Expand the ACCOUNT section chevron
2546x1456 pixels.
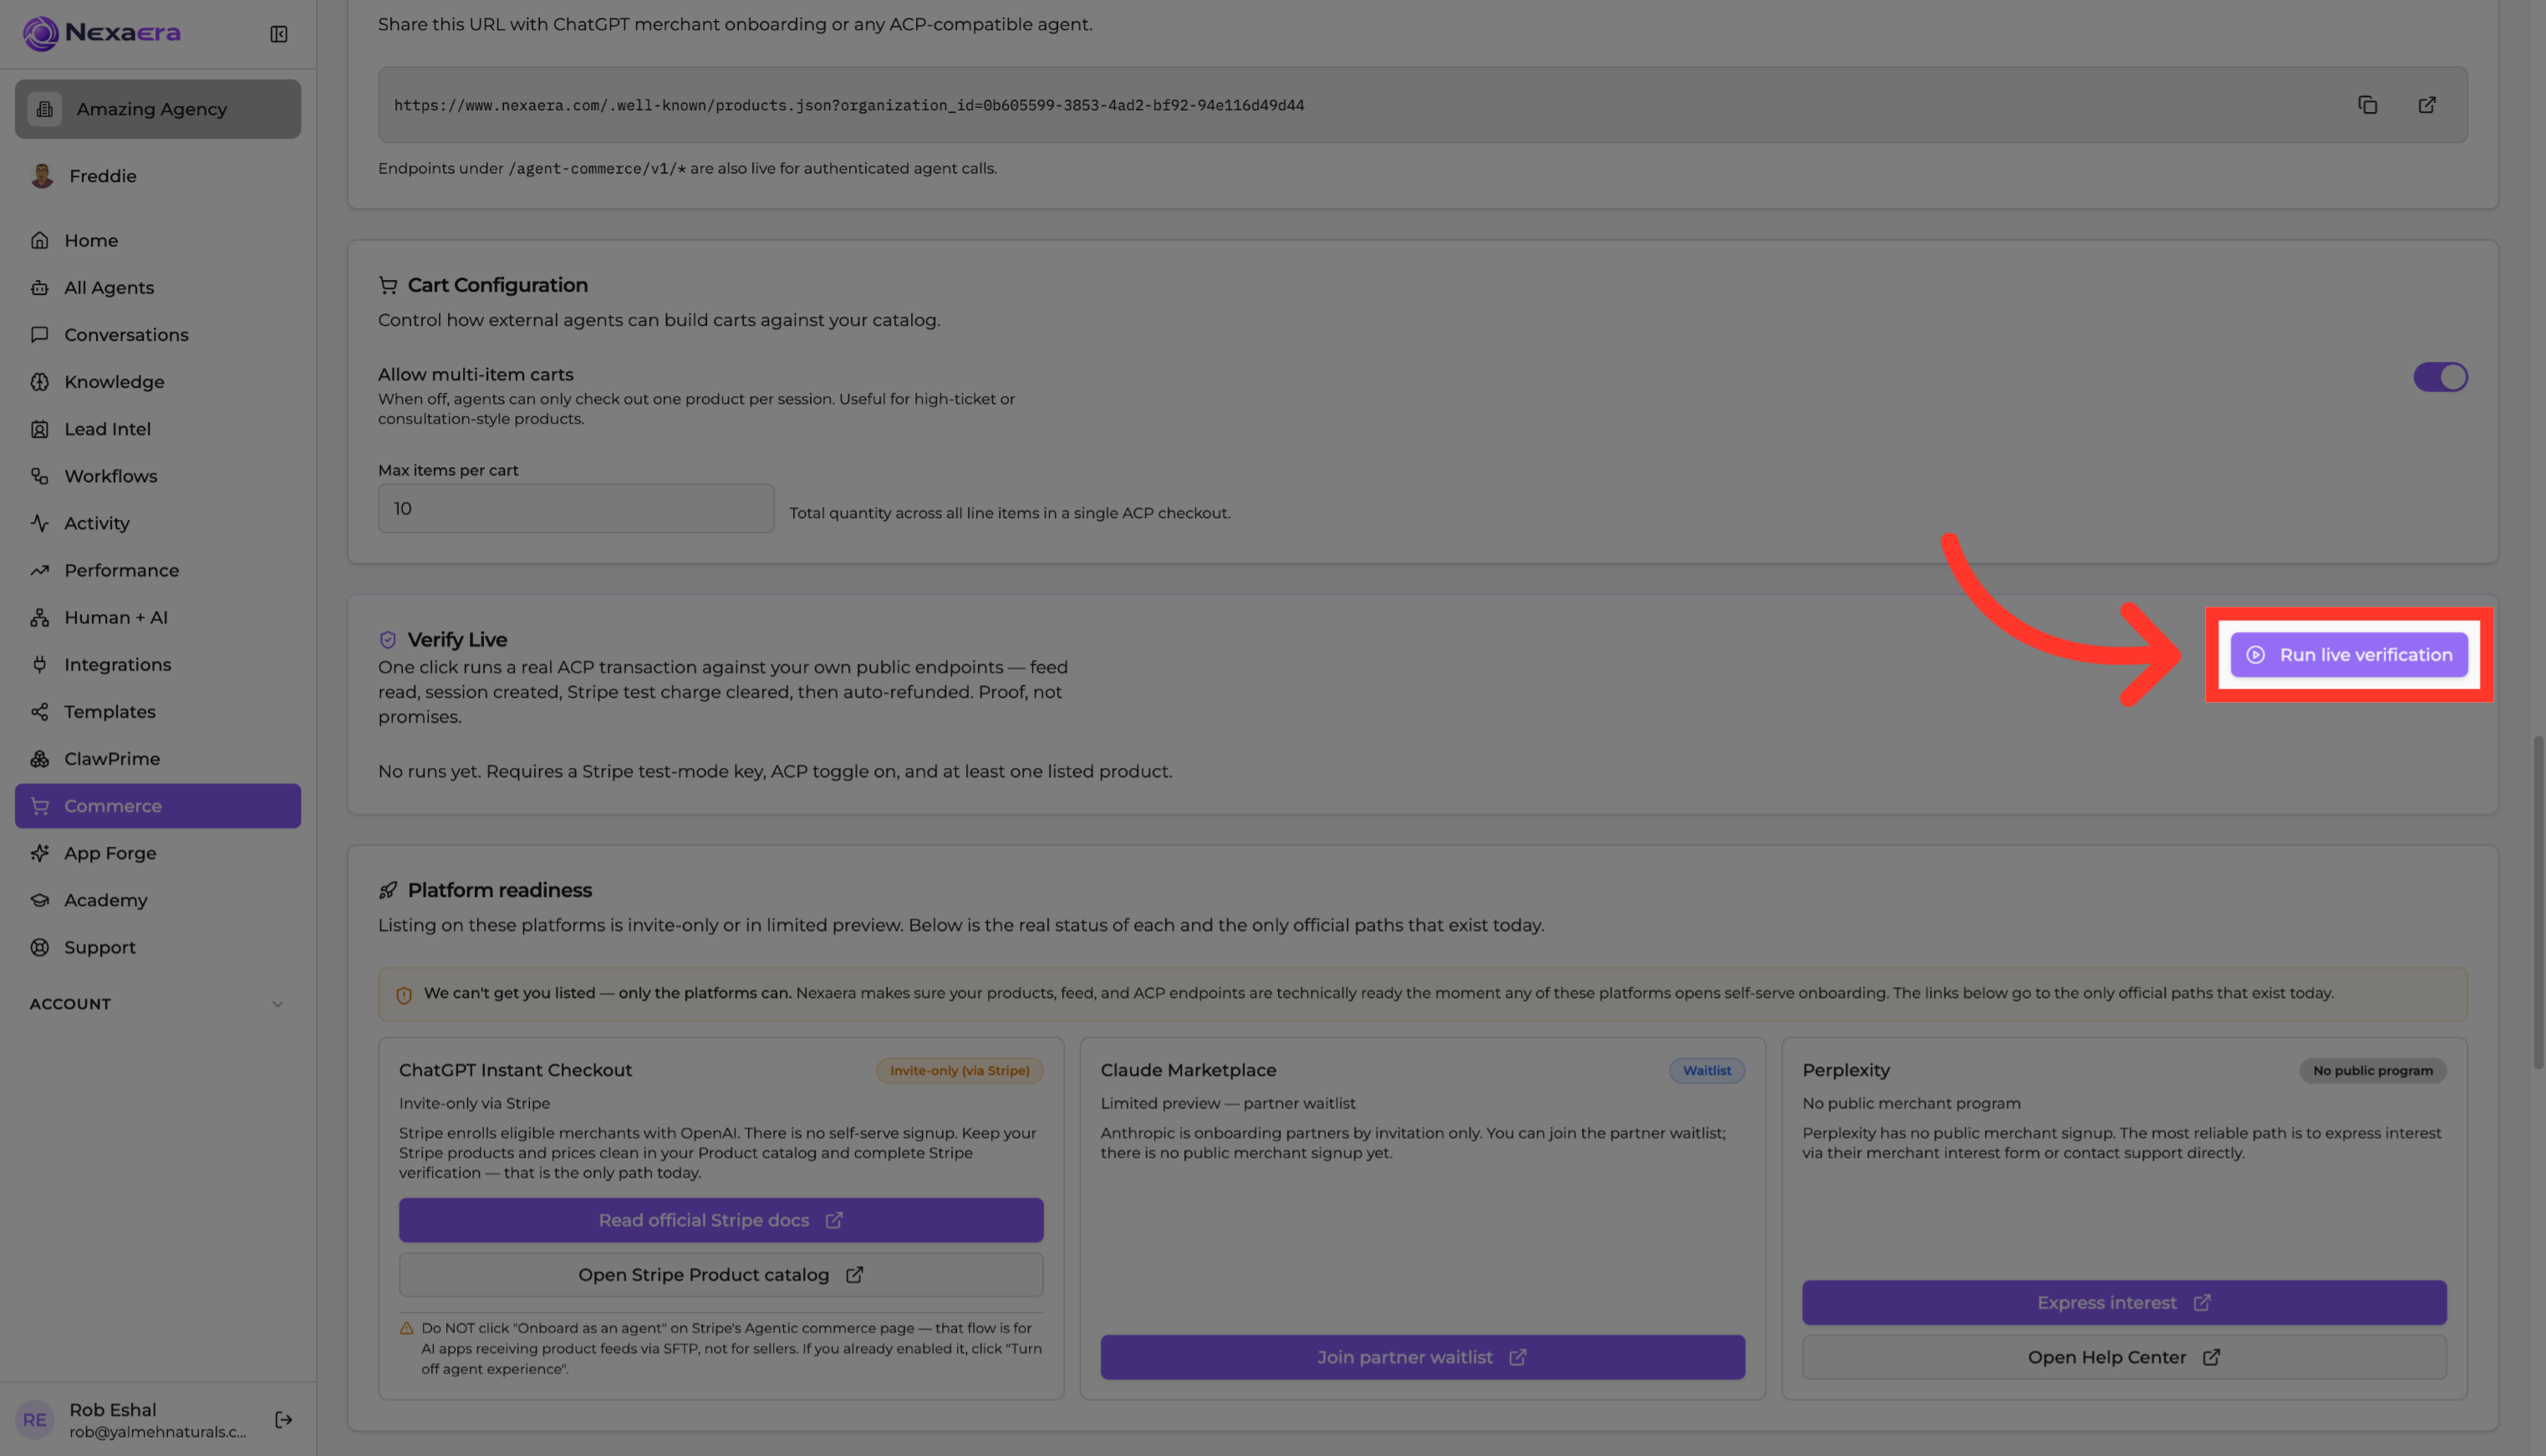(x=278, y=1004)
